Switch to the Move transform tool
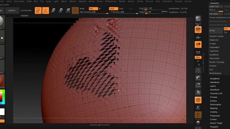The height and width of the screenshot is (129, 230). (53, 10)
